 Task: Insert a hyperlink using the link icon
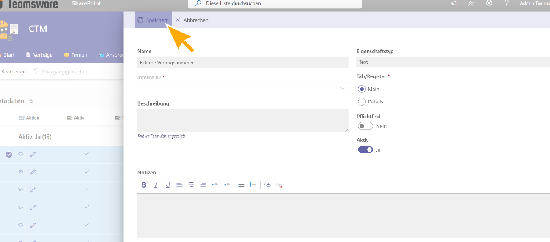pos(267,185)
